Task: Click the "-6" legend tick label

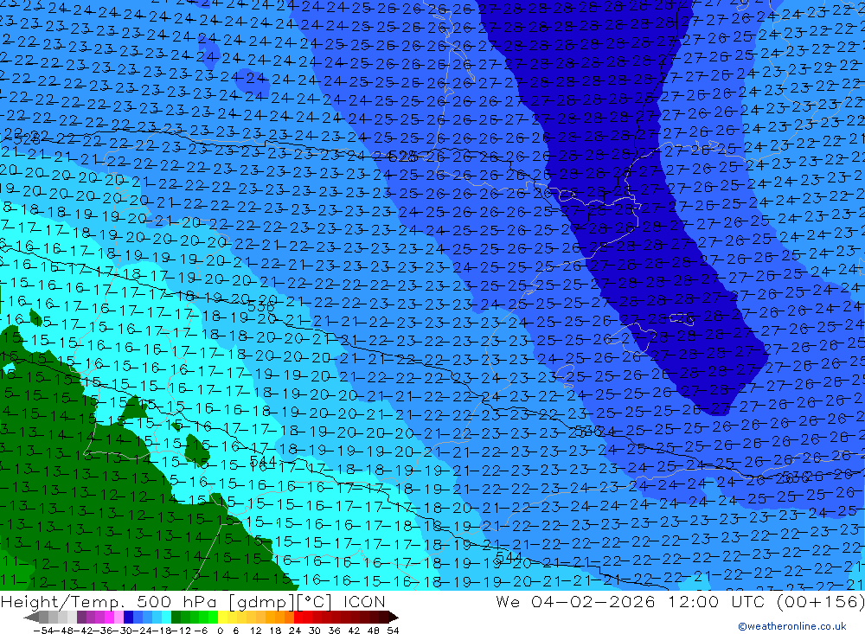Action: coord(202,631)
